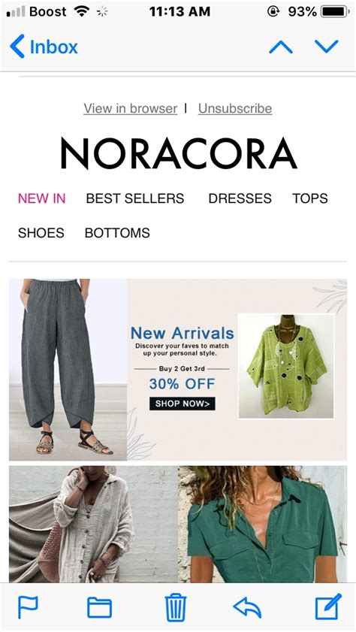
Task: Delete the email with the trash icon
Action: [176, 607]
